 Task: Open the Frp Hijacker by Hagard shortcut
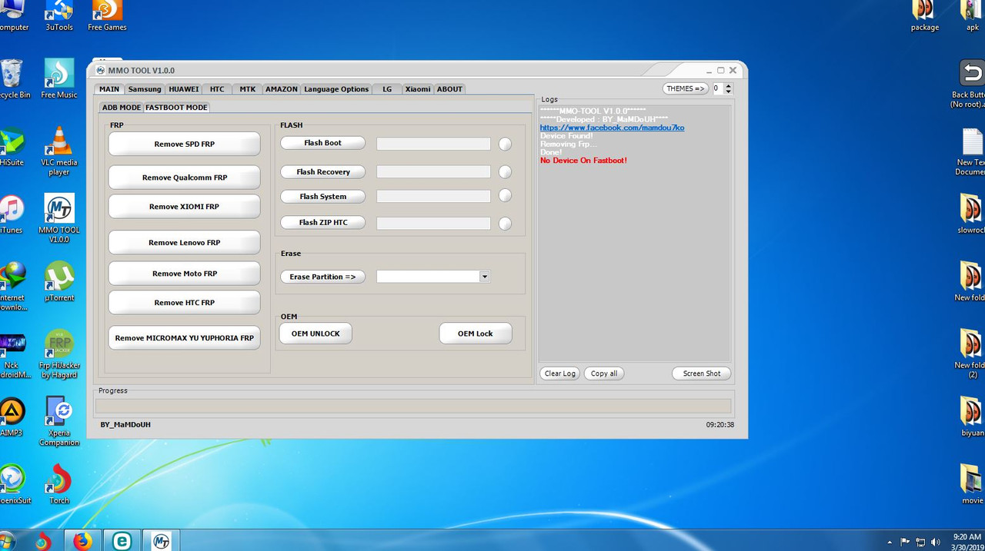point(59,354)
